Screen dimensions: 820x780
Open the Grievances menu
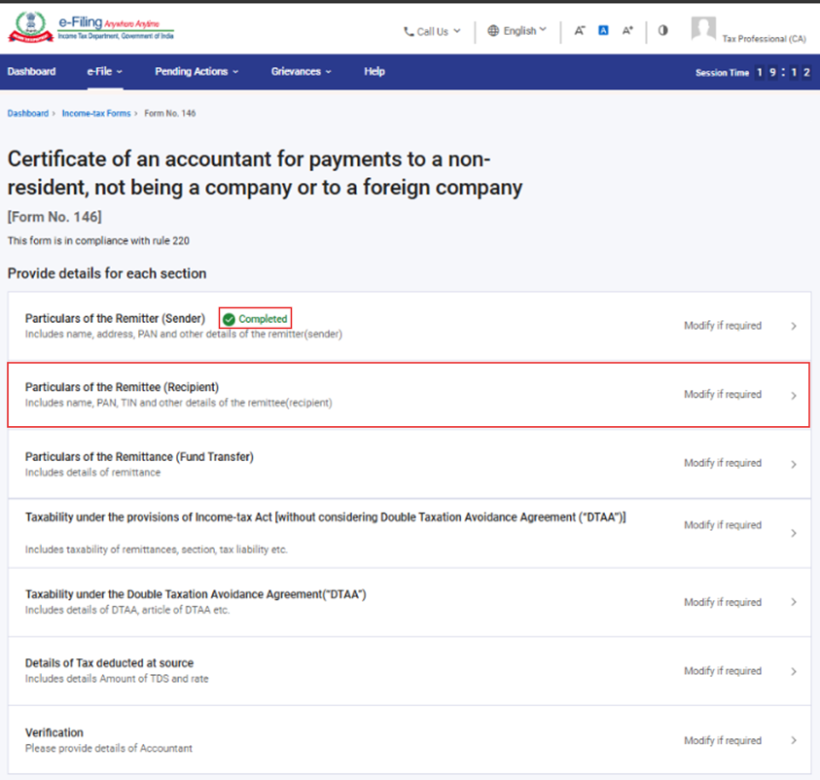[302, 72]
